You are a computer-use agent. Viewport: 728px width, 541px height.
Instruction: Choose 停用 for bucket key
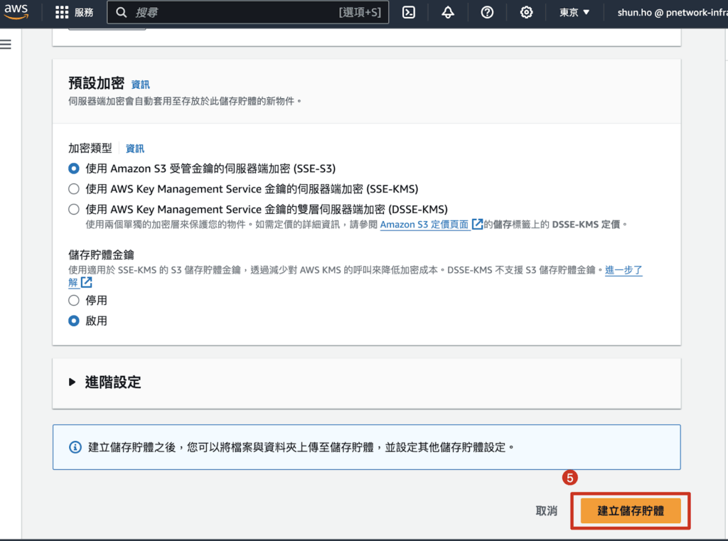(73, 301)
